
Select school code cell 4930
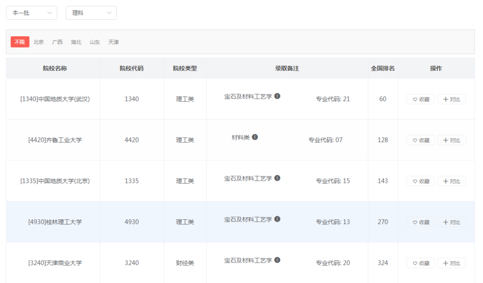(x=131, y=222)
